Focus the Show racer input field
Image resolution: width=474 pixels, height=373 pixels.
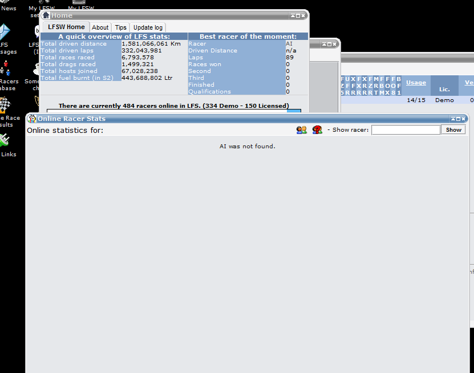(x=406, y=129)
